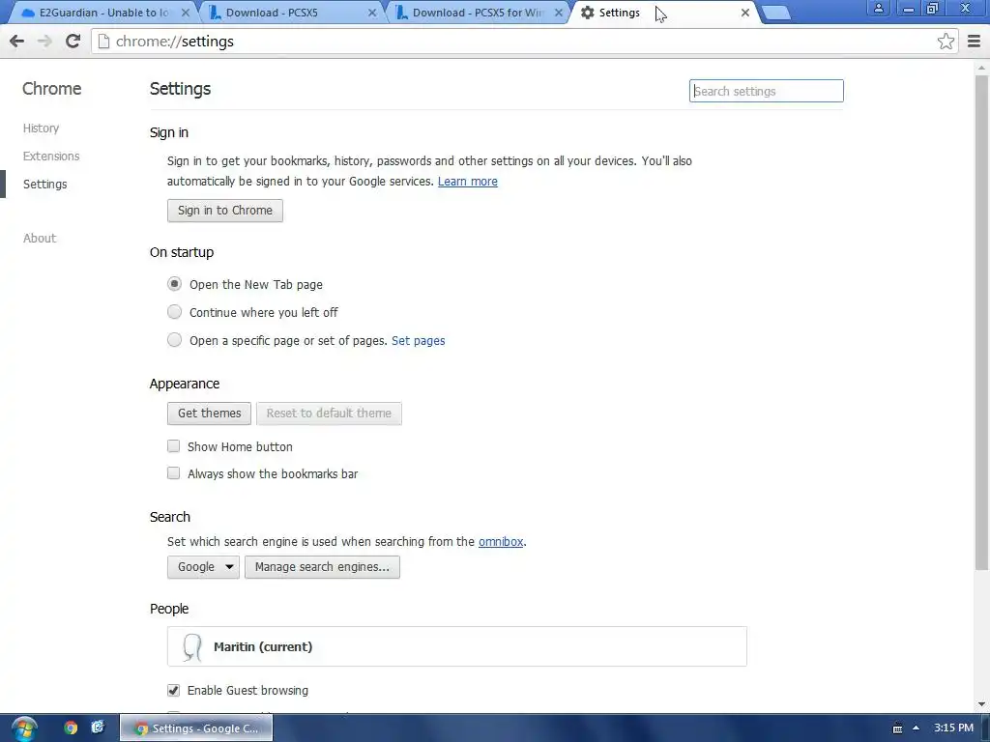Click the forward navigation arrow
Viewport: 990px width, 742px height.
(x=44, y=41)
